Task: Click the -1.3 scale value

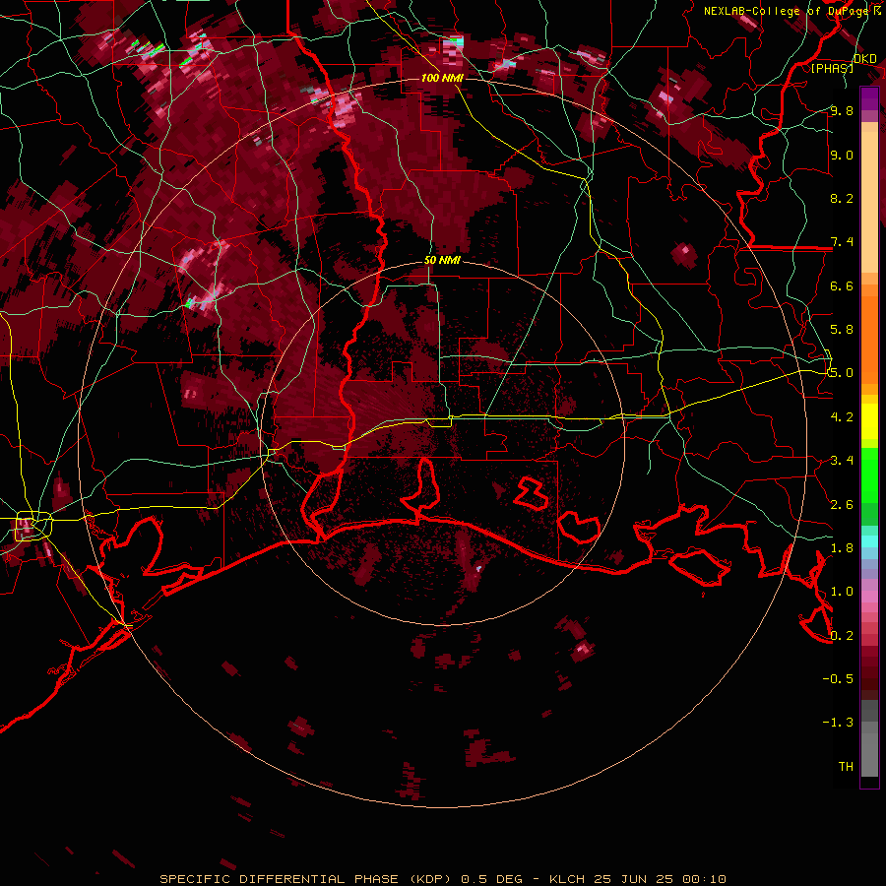Action: [838, 723]
